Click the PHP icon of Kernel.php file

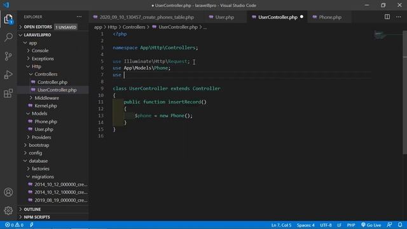pyautogui.click(x=31, y=106)
